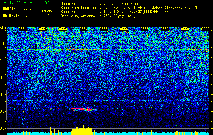The height and width of the screenshot is (135, 213).
Task: Click the kHz unit label
Action: tap(3, 27)
